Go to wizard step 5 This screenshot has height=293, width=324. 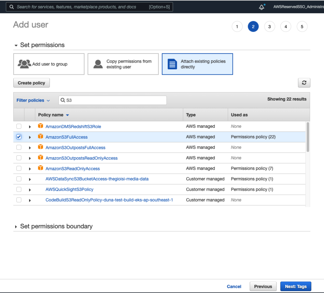tap(302, 27)
